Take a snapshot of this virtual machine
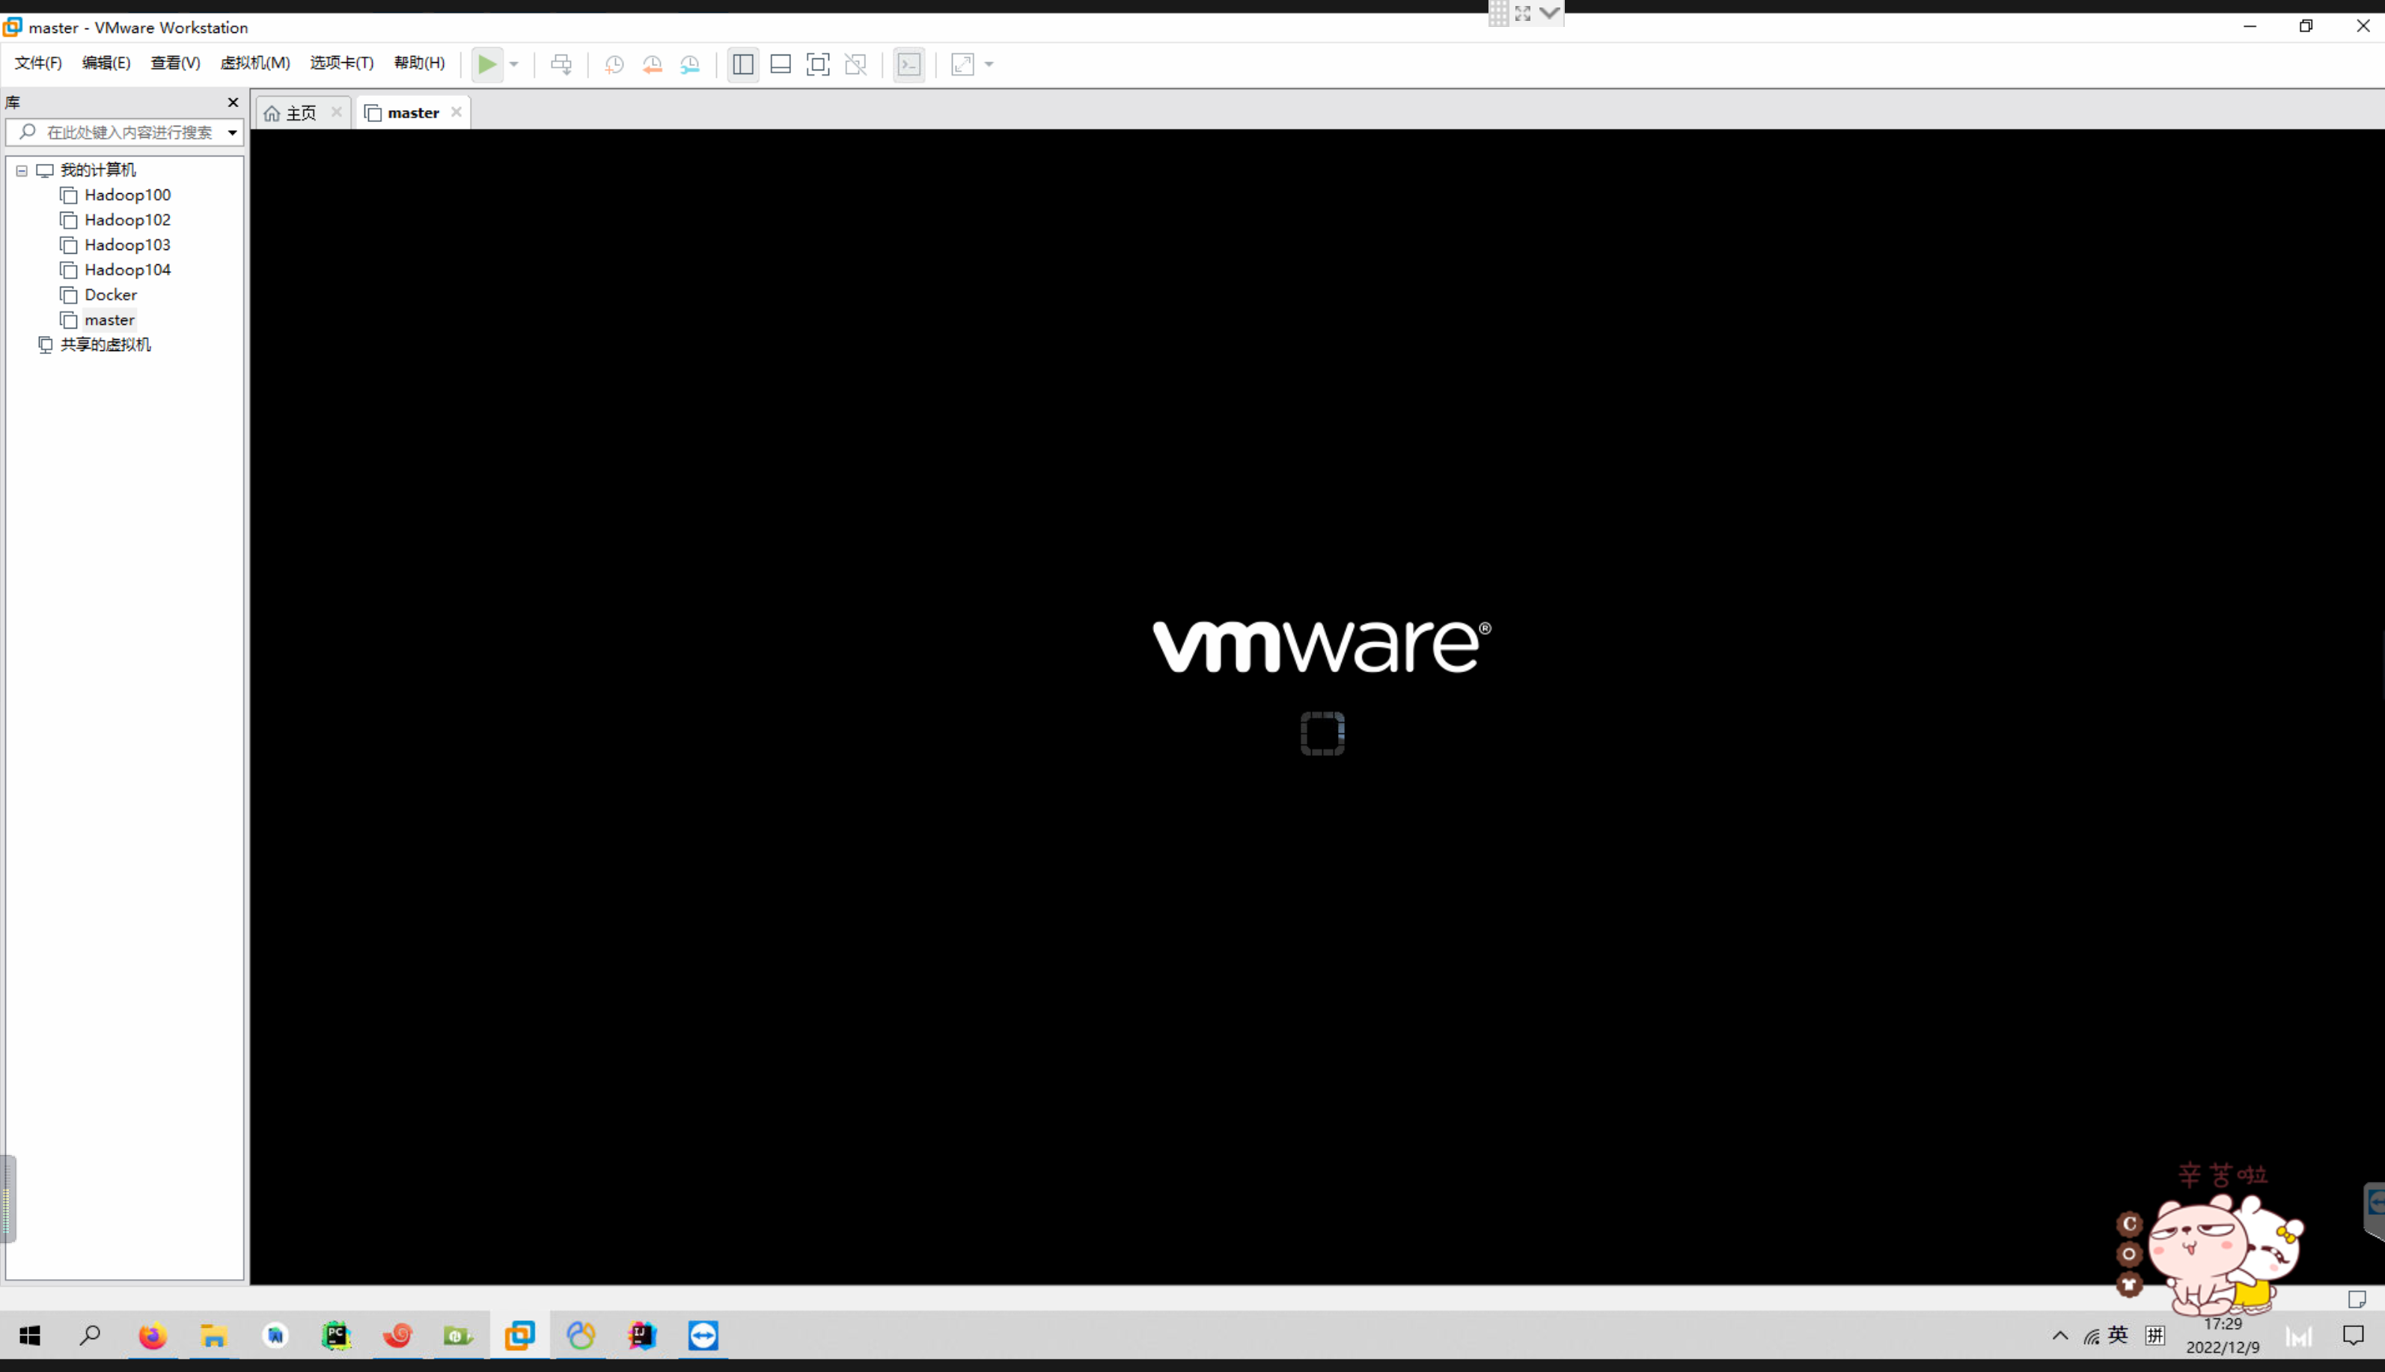 (614, 64)
